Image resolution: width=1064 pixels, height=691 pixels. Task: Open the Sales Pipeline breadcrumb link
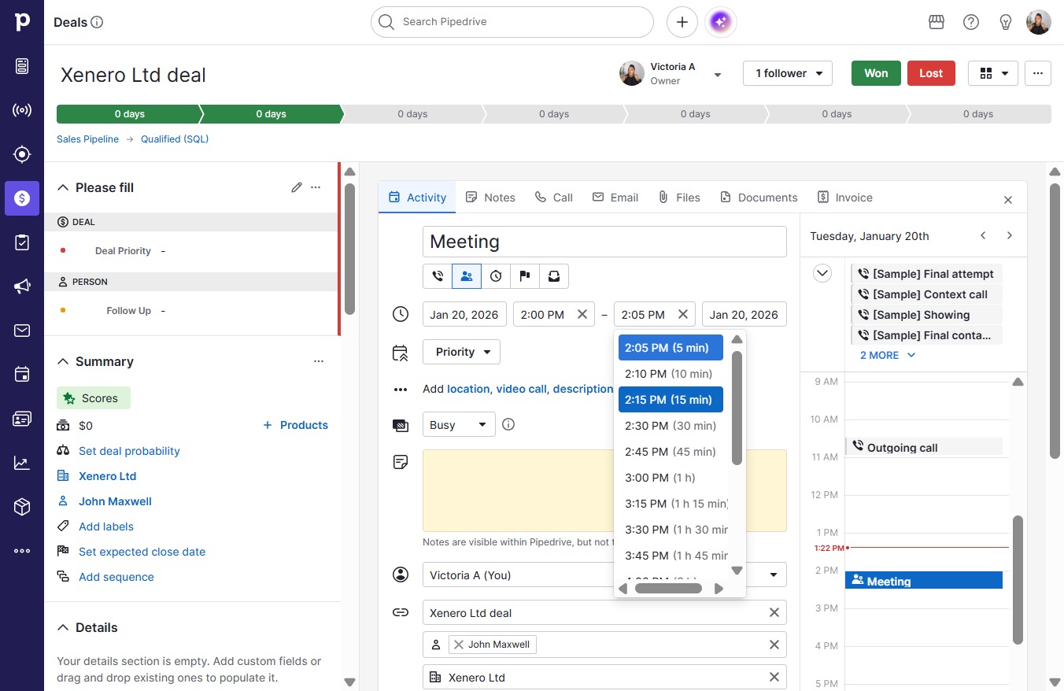pos(87,139)
